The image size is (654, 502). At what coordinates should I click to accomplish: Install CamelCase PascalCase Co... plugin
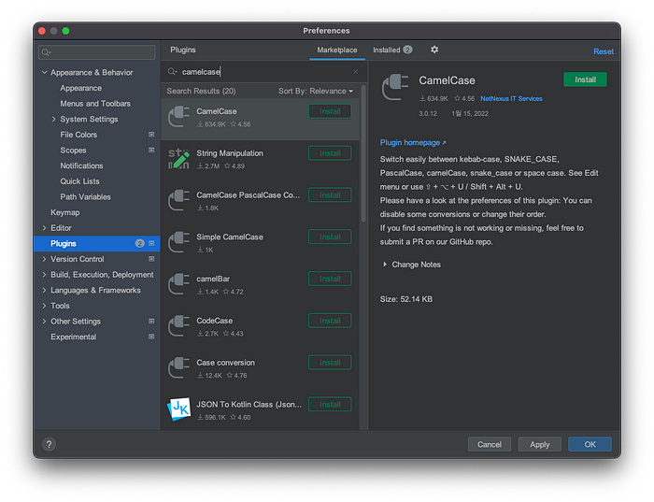(330, 194)
